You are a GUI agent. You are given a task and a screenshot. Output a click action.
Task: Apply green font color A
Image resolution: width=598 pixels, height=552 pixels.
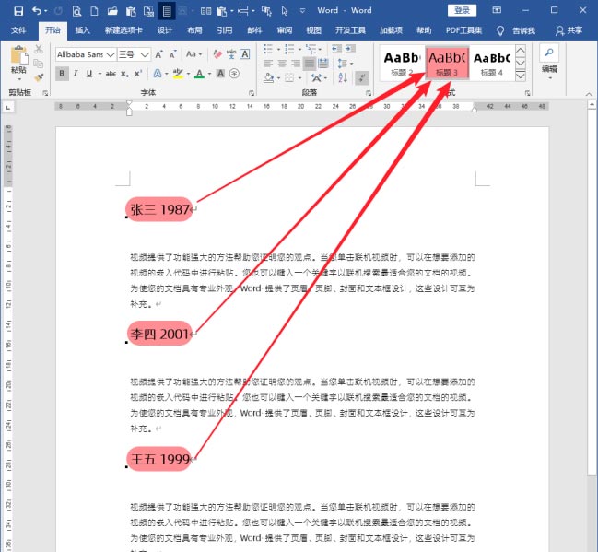pyautogui.click(x=199, y=74)
